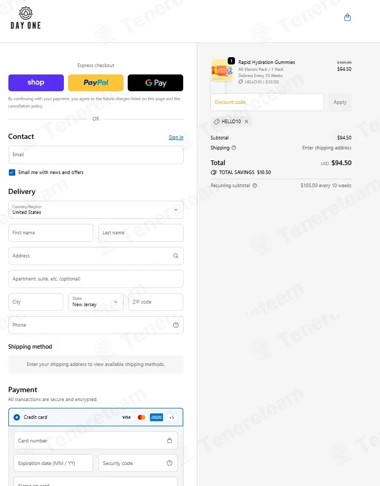The width and height of the screenshot is (380, 486).
Task: Click the phone field help icon
Action: 176,325
